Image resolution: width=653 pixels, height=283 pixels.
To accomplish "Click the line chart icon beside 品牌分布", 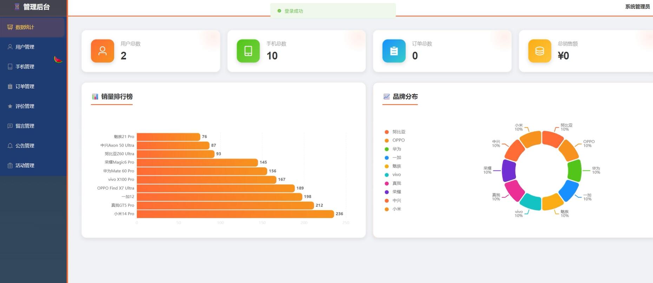I will tap(387, 96).
